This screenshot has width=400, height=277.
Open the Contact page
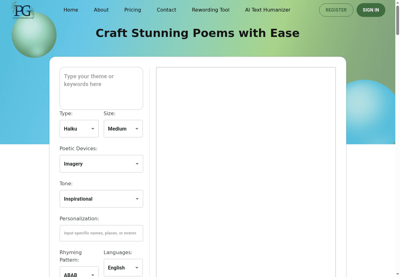pyautogui.click(x=166, y=10)
